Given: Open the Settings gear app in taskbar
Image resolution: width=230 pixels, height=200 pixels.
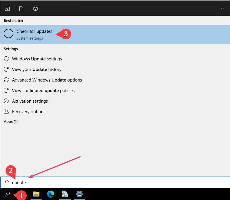Looking at the screenshot, I should tap(79, 194).
